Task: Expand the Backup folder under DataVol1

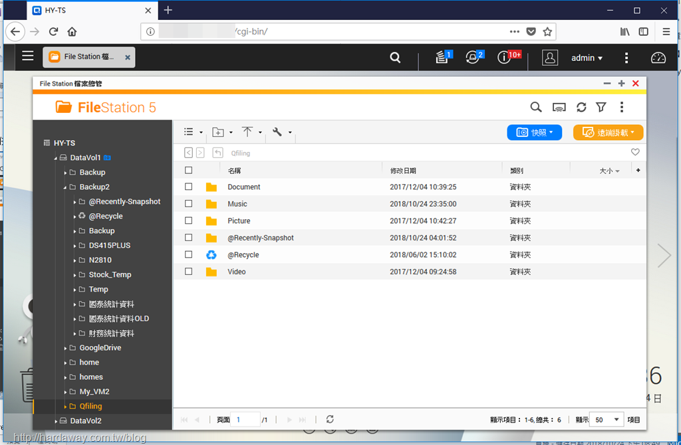Action: click(65, 173)
